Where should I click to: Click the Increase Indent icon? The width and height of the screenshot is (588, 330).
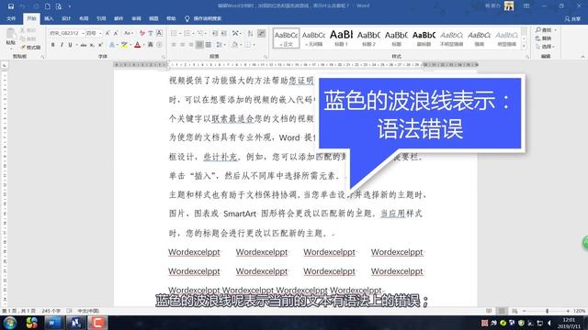pos(224,33)
